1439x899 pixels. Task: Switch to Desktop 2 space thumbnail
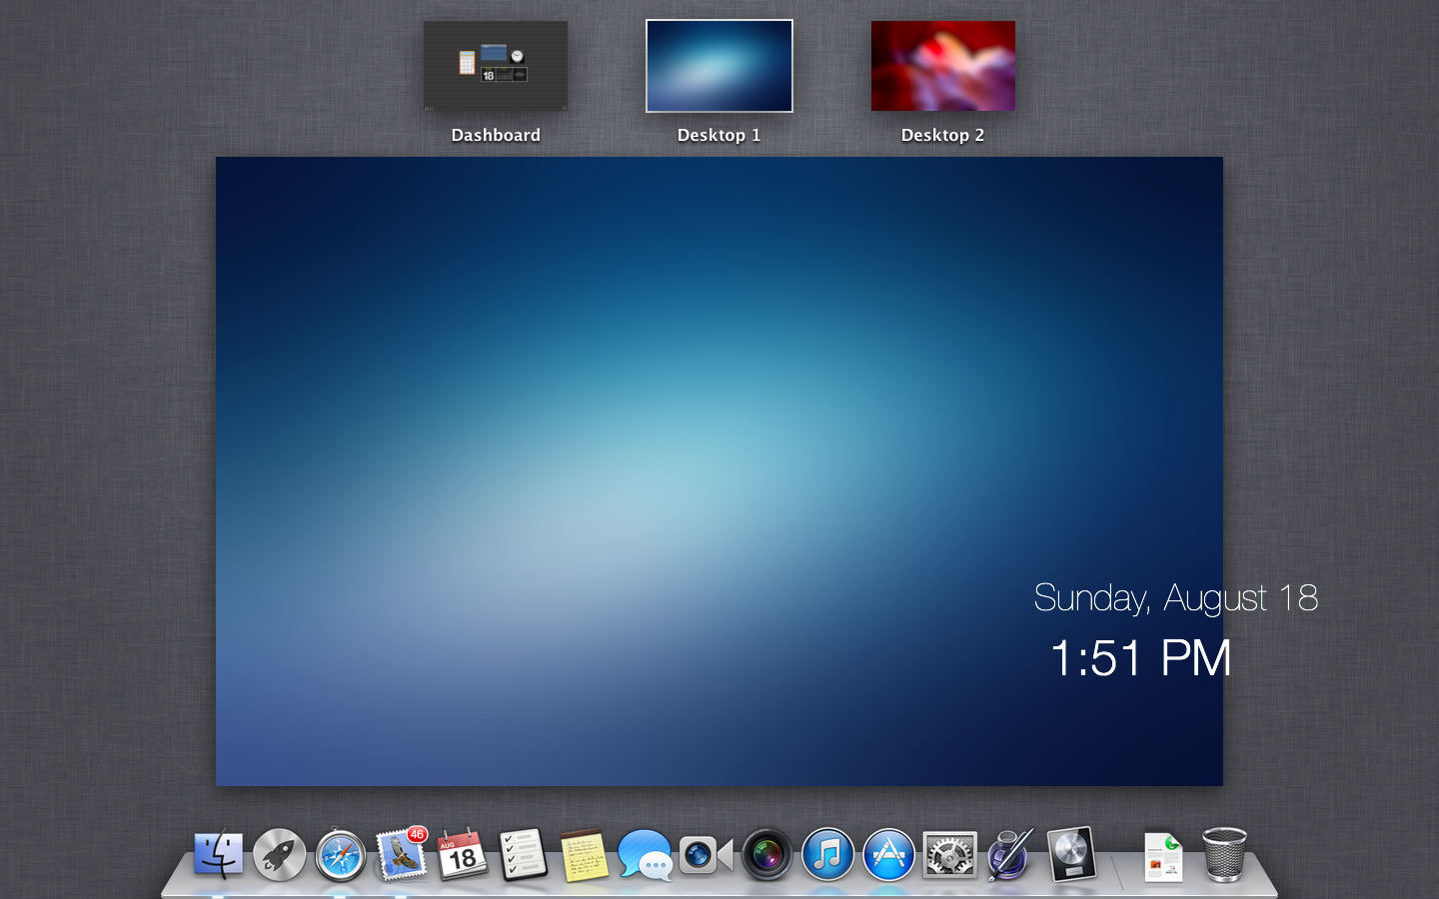[943, 66]
